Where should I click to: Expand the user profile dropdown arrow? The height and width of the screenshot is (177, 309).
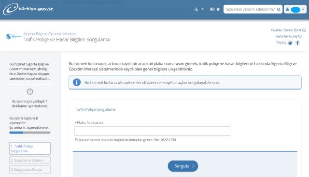pos(303,9)
